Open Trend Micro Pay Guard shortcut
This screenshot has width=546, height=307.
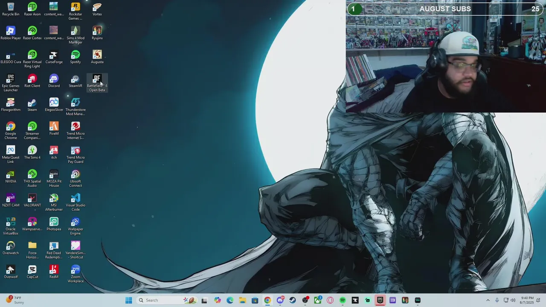(x=76, y=154)
